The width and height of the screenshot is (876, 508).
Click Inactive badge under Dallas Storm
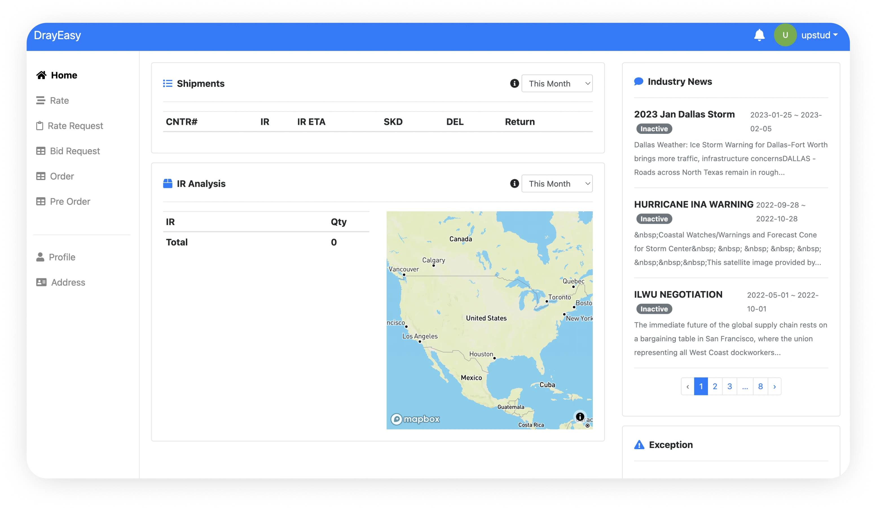[654, 128]
